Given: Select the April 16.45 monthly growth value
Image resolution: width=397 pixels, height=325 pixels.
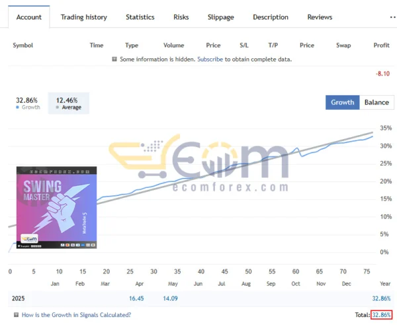Looking at the screenshot, I should tap(136, 299).
